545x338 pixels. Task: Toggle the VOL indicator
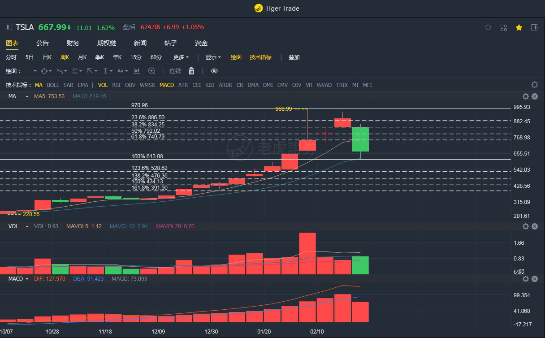(x=103, y=85)
